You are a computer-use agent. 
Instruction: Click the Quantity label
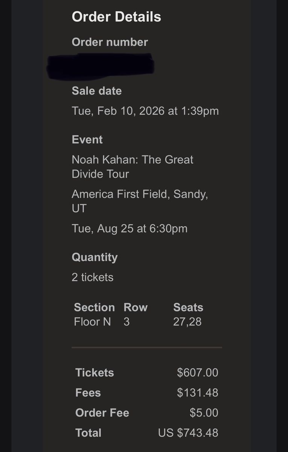pos(94,257)
